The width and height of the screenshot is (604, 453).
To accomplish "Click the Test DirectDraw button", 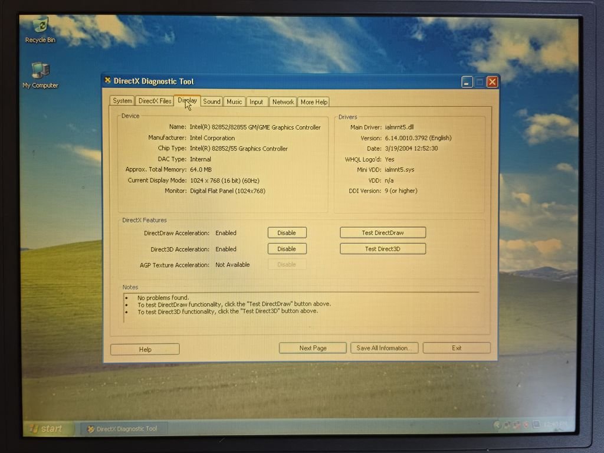I will coord(382,232).
